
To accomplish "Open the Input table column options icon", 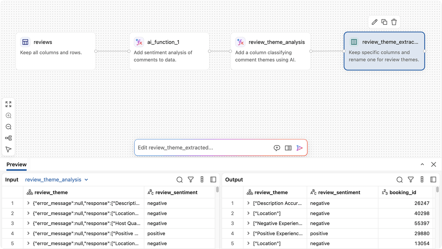I will click(x=202, y=180).
